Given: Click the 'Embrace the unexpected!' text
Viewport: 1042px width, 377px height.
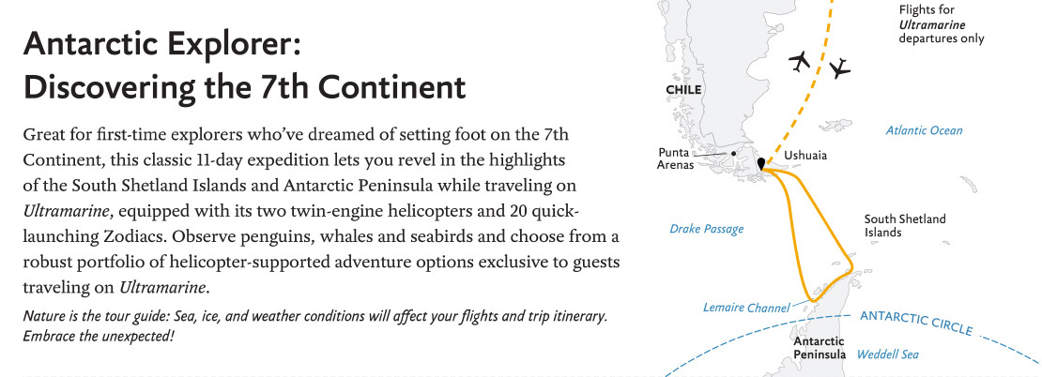Looking at the screenshot, I should tap(99, 335).
